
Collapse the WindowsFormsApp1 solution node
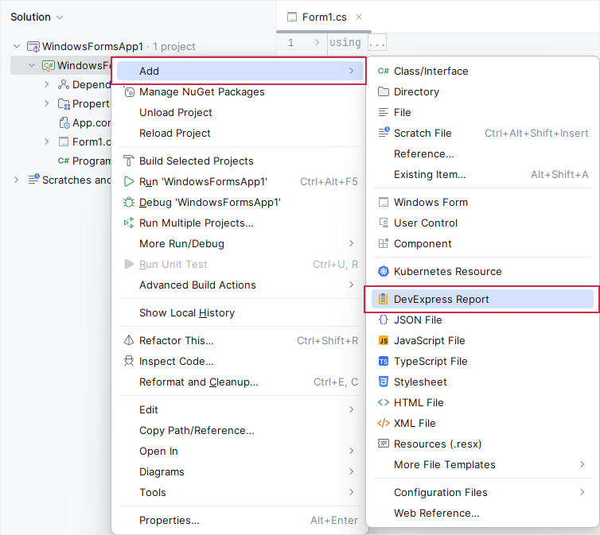pos(17,46)
